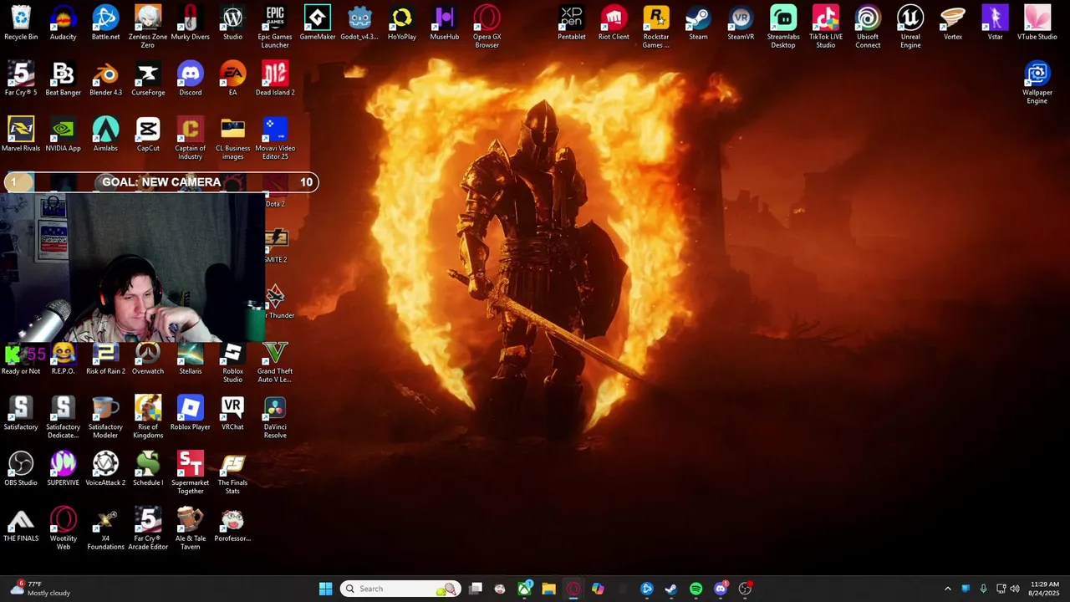Select the Stellaris desktop icon

[x=191, y=358]
